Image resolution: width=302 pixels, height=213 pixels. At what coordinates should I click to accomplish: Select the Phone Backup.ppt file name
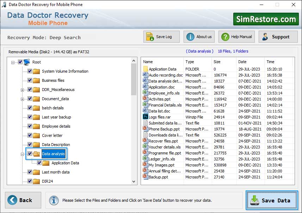[164, 129]
